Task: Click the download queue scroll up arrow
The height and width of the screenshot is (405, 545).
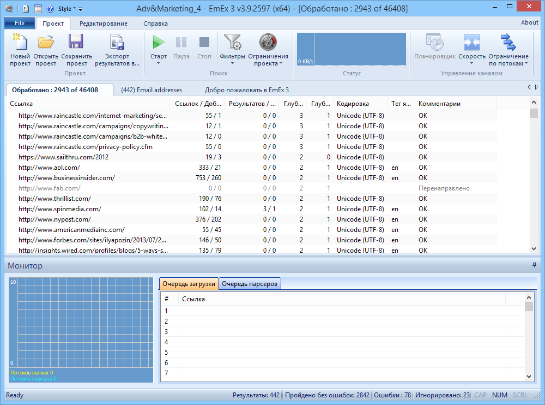Action: 529,297
